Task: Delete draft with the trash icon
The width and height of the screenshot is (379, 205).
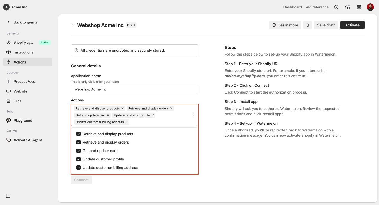Action: click(x=308, y=25)
